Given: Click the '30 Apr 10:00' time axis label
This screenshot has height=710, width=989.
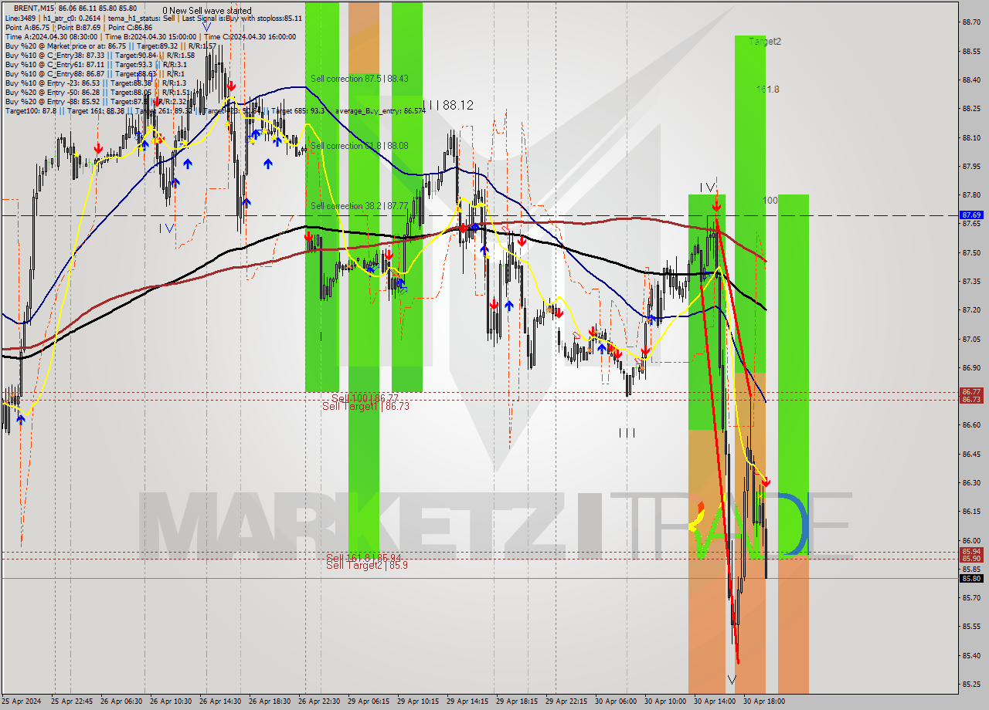Looking at the screenshot, I should [665, 702].
